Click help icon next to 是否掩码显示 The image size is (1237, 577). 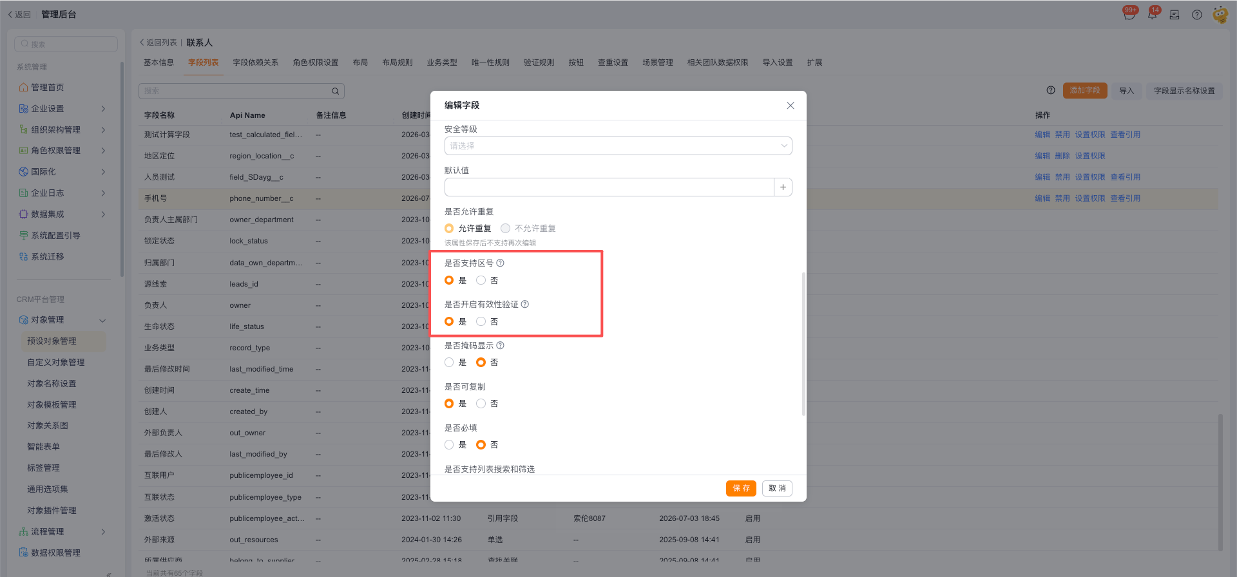[x=501, y=346]
